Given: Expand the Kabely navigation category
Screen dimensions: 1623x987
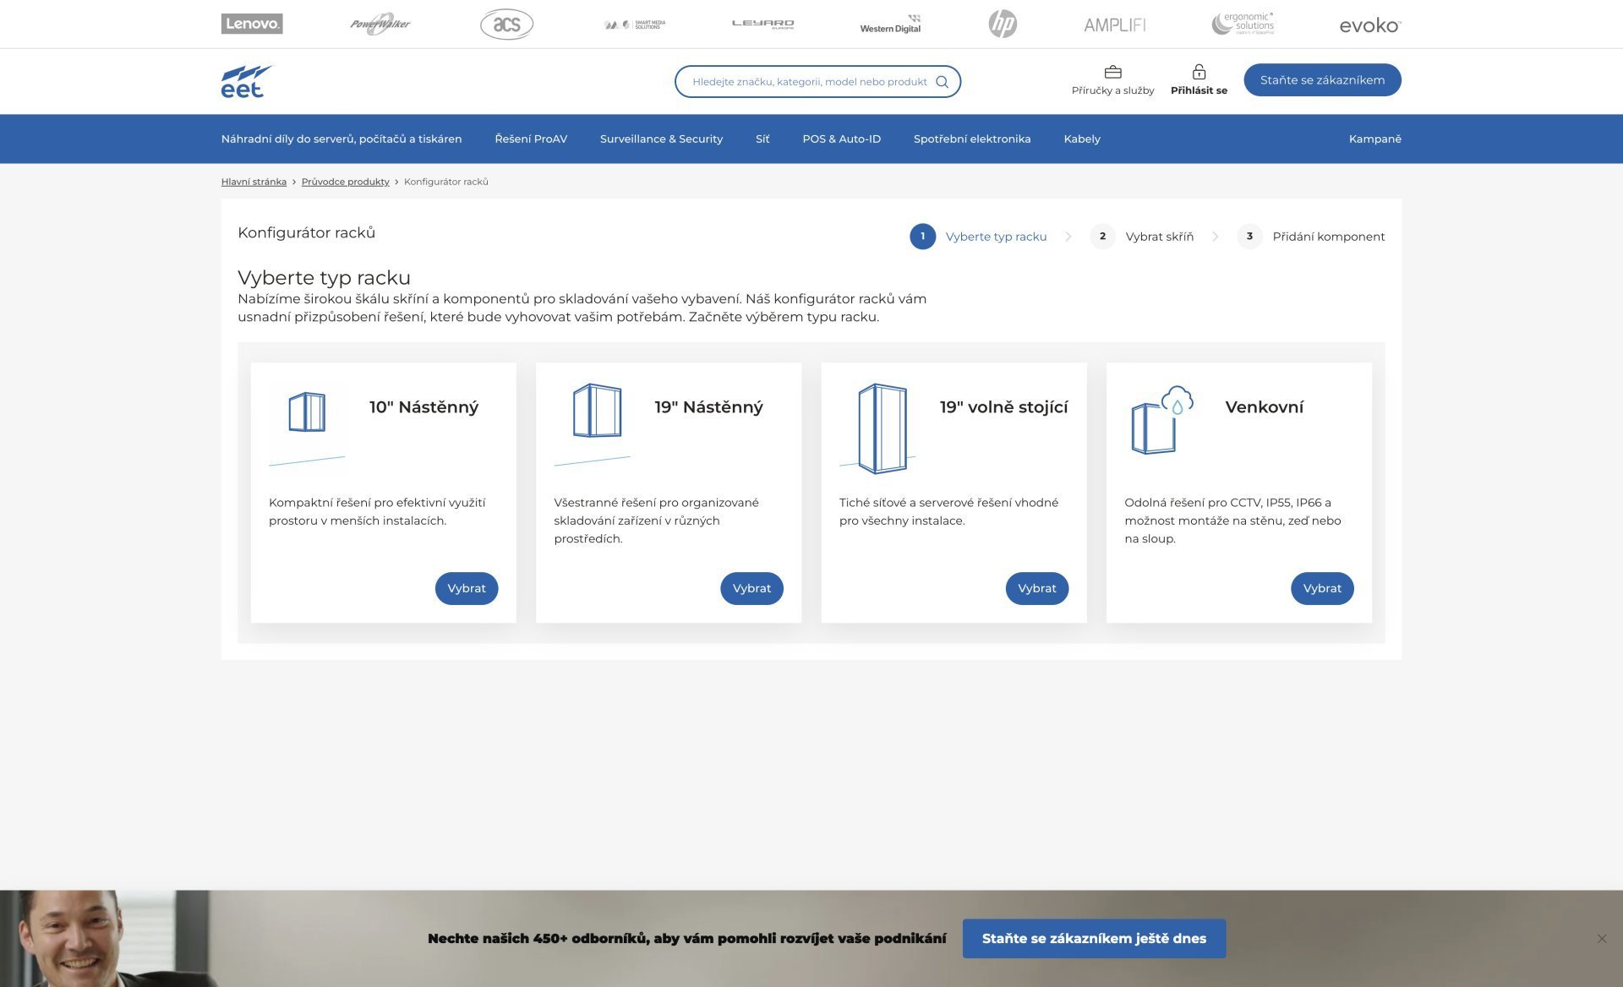Looking at the screenshot, I should tap(1081, 139).
